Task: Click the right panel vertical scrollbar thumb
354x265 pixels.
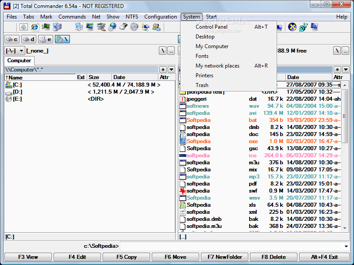Action: [345, 116]
